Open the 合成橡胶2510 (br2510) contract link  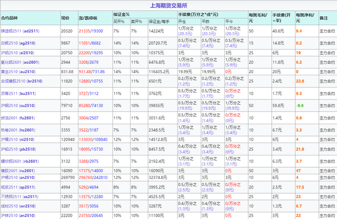click(x=22, y=81)
